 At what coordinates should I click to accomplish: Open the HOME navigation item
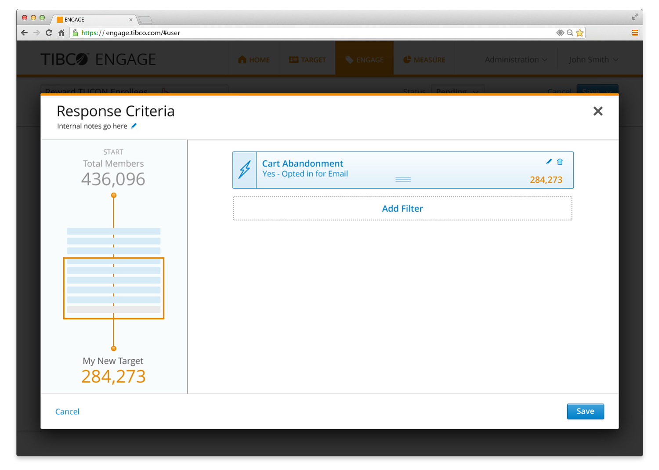coord(254,60)
